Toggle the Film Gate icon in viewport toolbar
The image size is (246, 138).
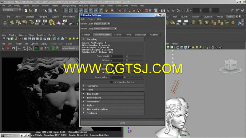click(x=29, y=39)
